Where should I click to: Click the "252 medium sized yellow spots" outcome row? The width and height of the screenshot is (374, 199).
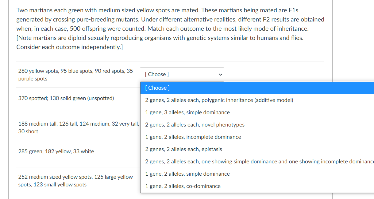pos(75,180)
